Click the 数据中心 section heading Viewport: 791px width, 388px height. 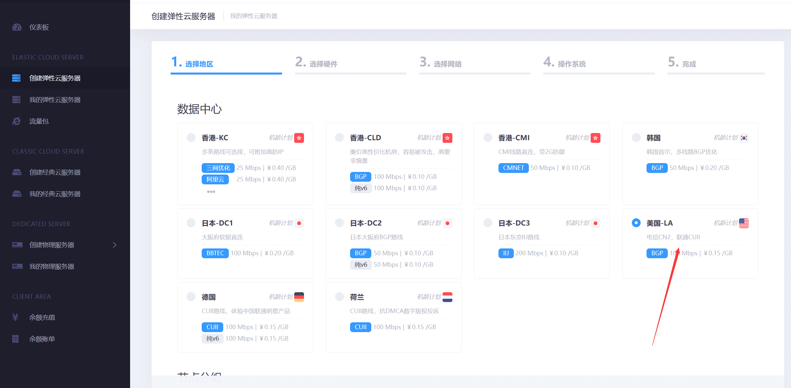(199, 109)
